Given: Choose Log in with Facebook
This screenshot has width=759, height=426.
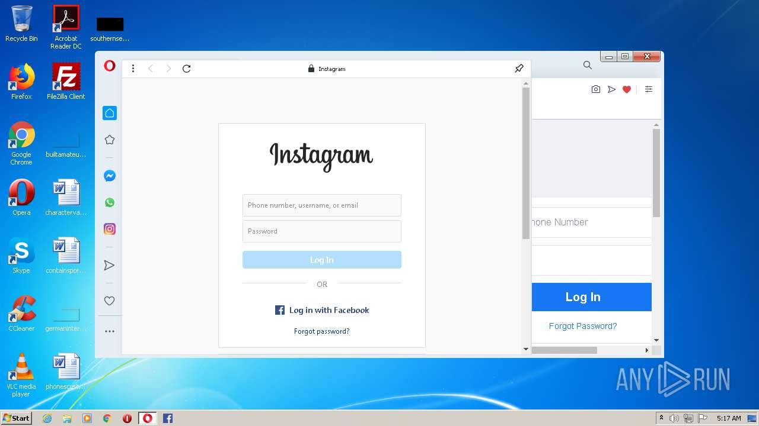Looking at the screenshot, I should pos(322,310).
